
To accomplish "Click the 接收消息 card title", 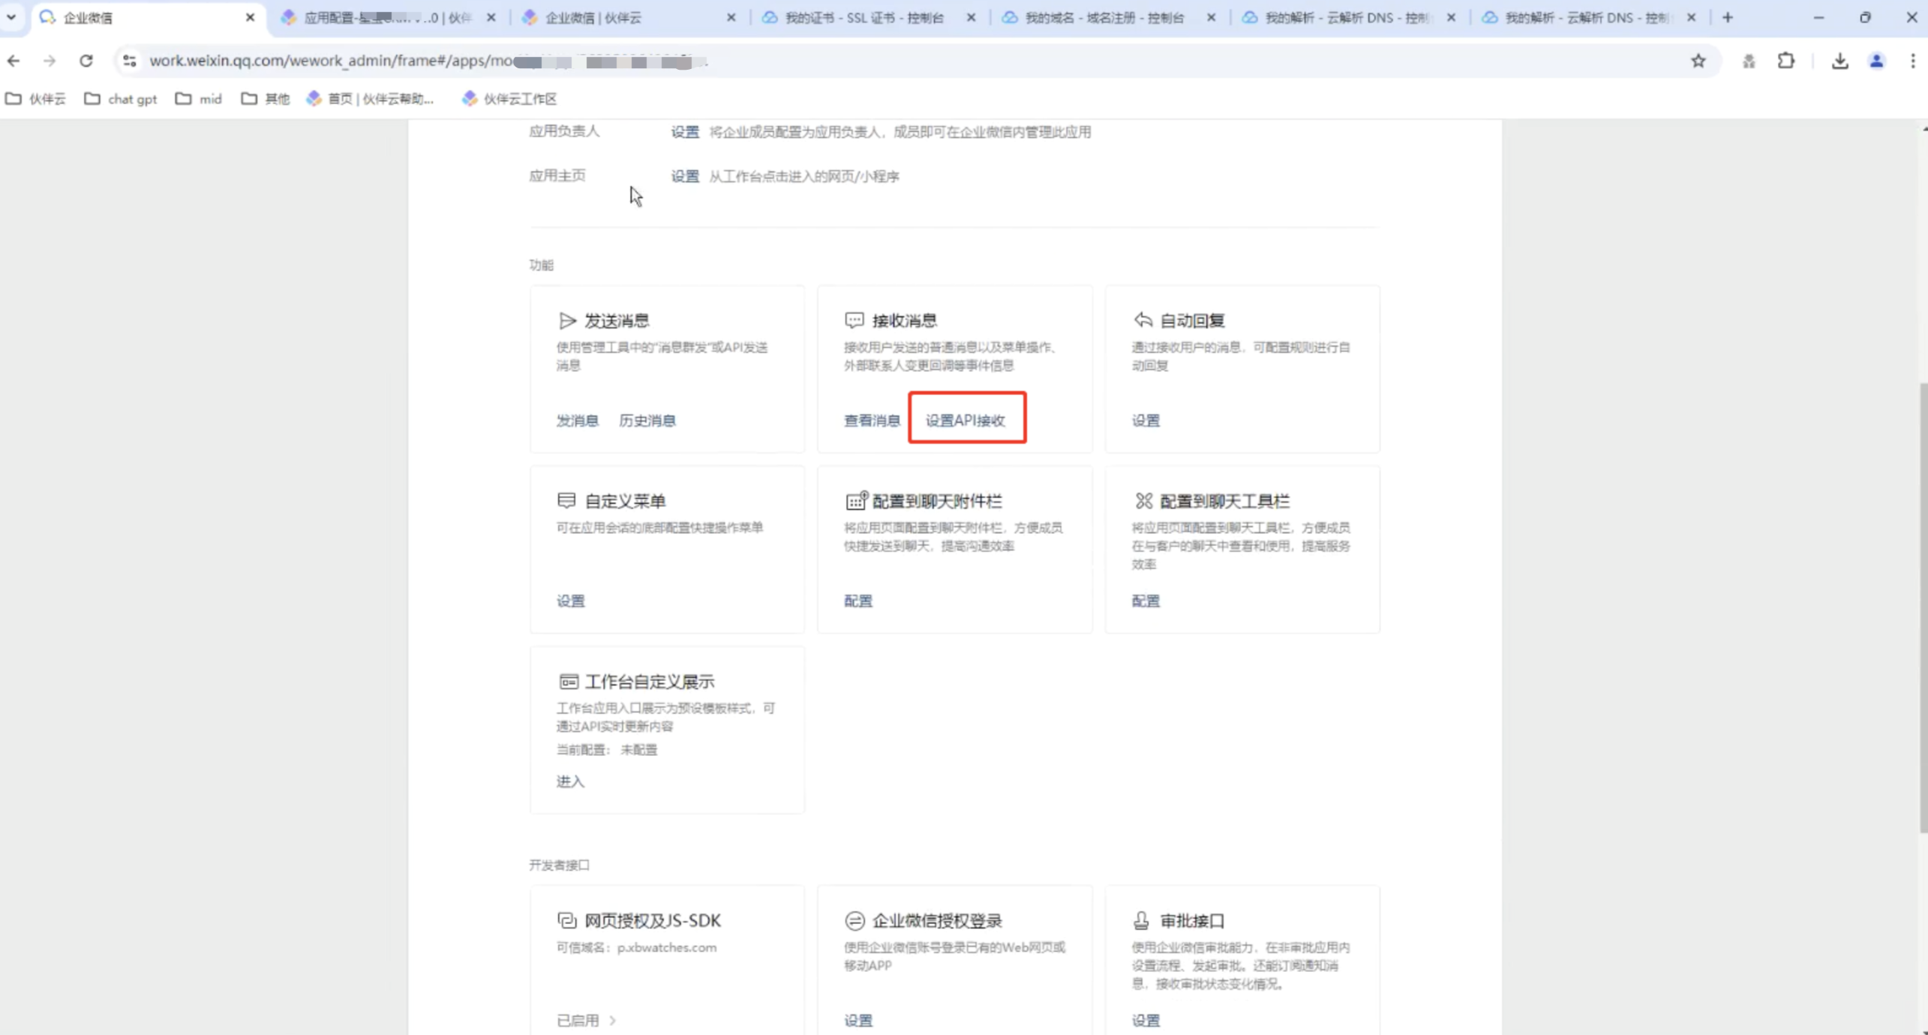I will pyautogui.click(x=904, y=321).
